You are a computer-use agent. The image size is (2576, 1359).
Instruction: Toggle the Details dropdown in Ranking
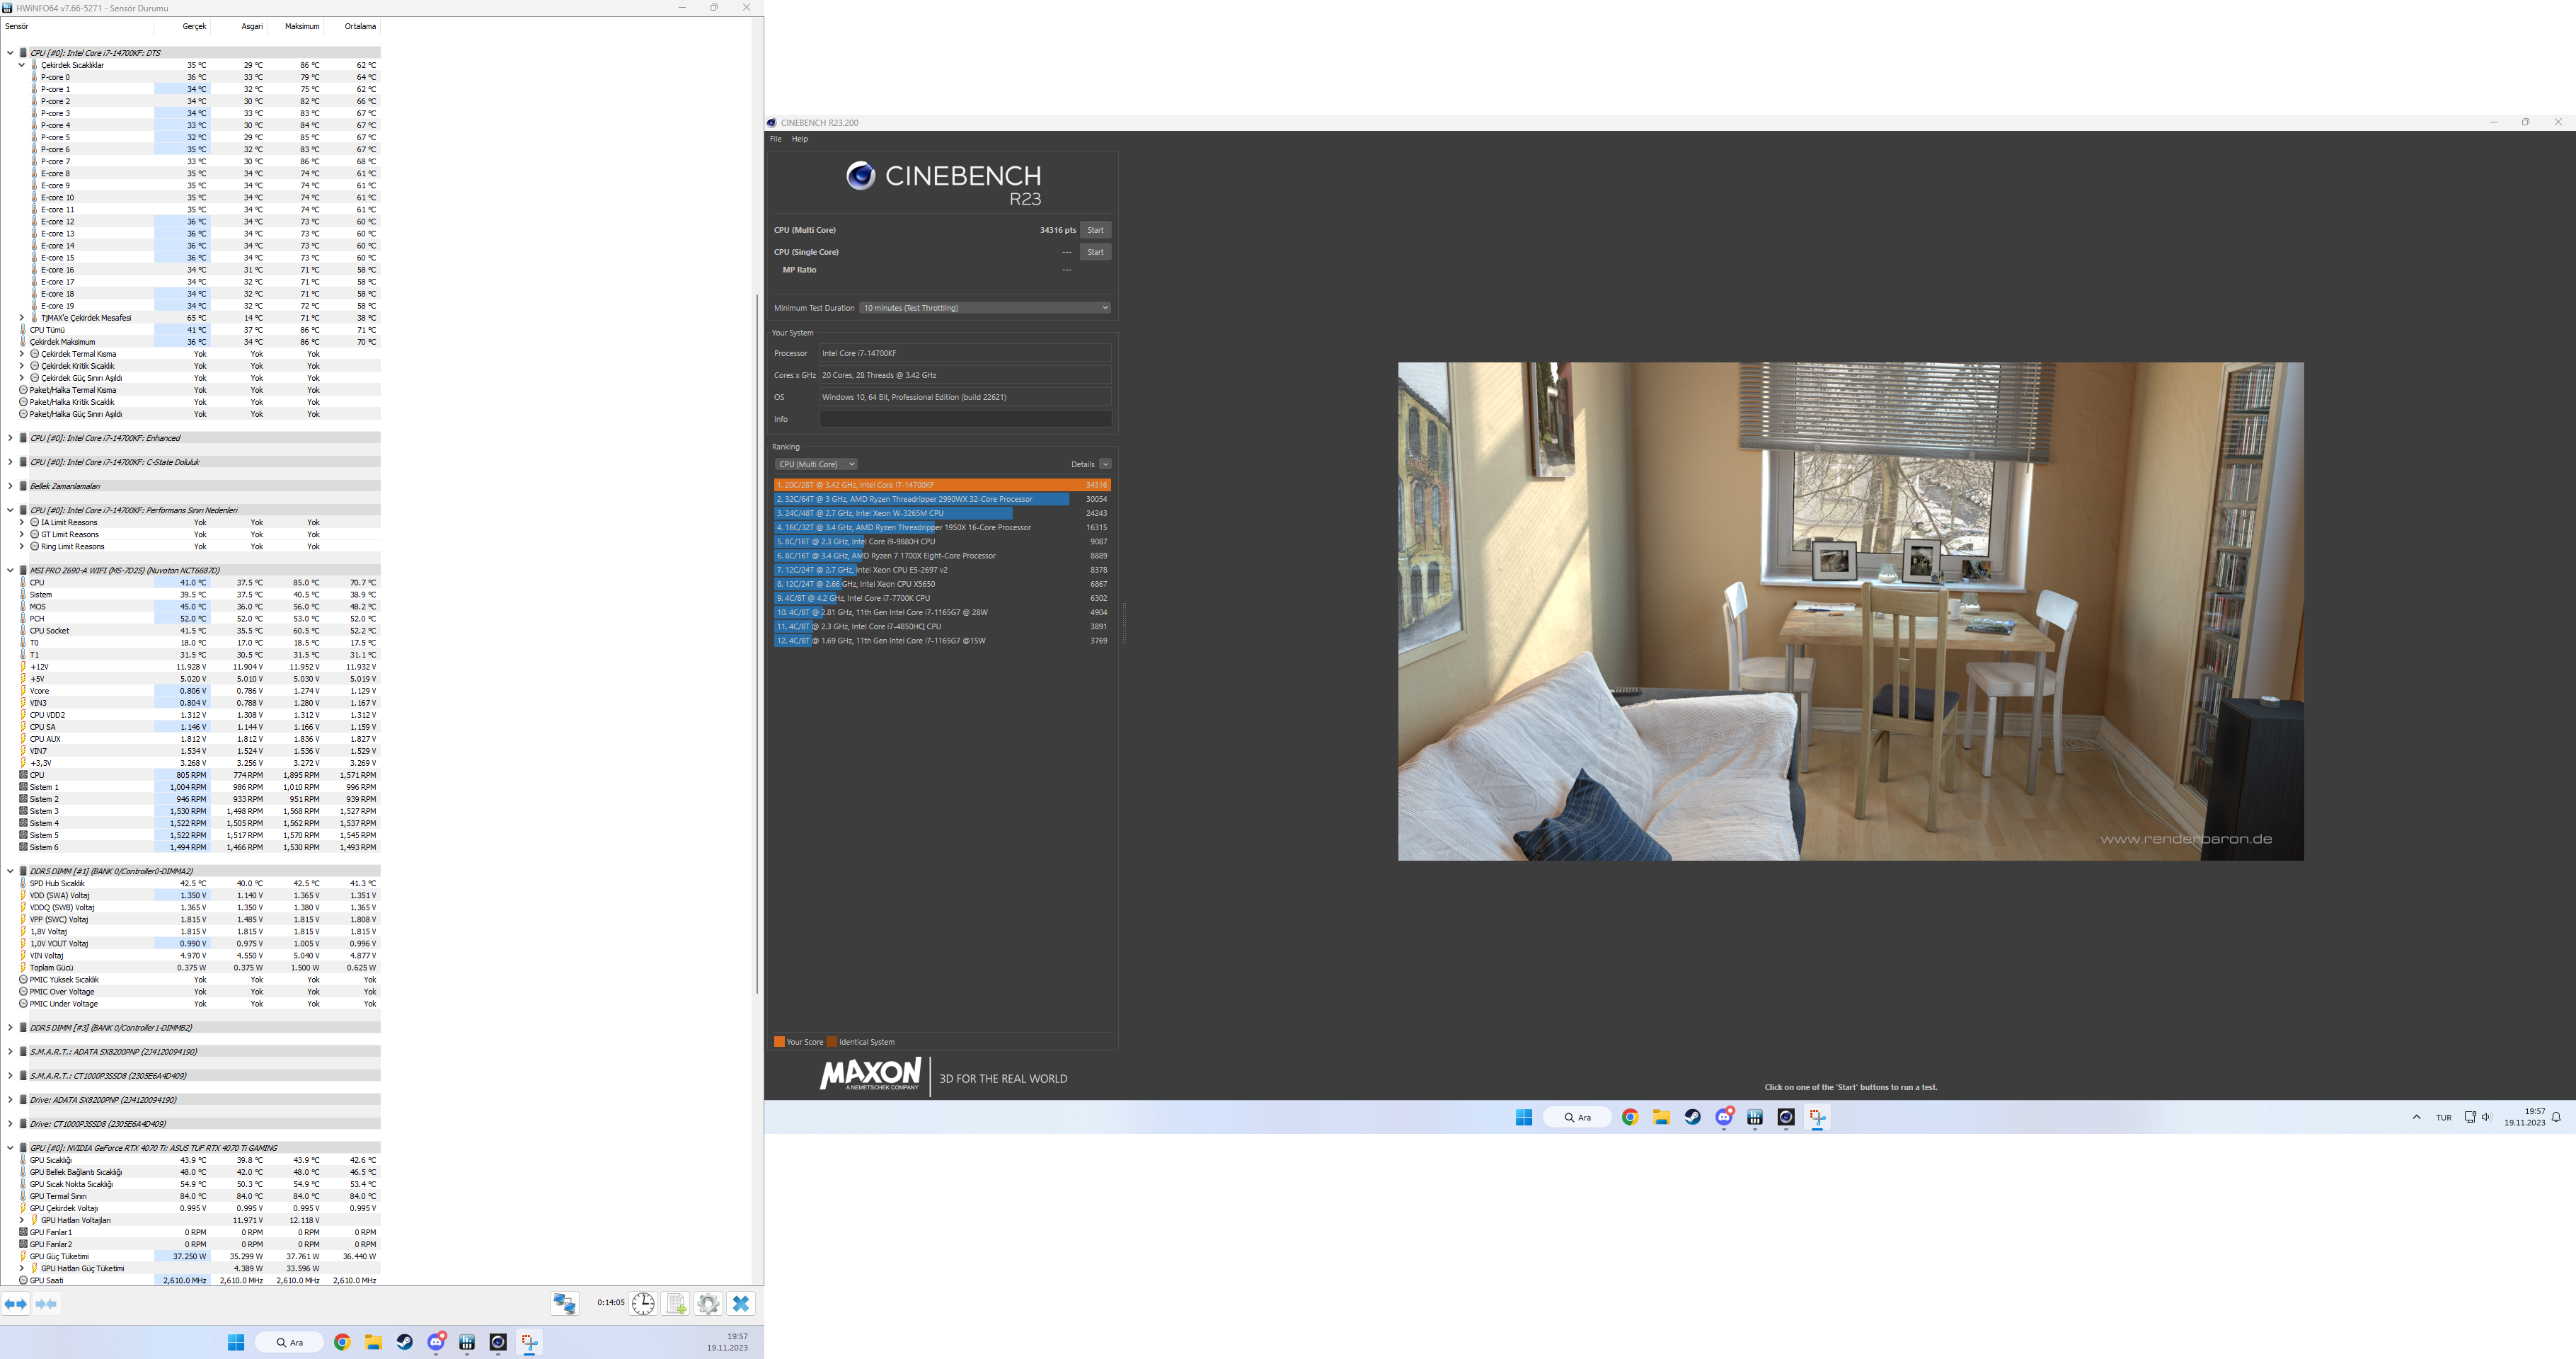[x=1105, y=464]
